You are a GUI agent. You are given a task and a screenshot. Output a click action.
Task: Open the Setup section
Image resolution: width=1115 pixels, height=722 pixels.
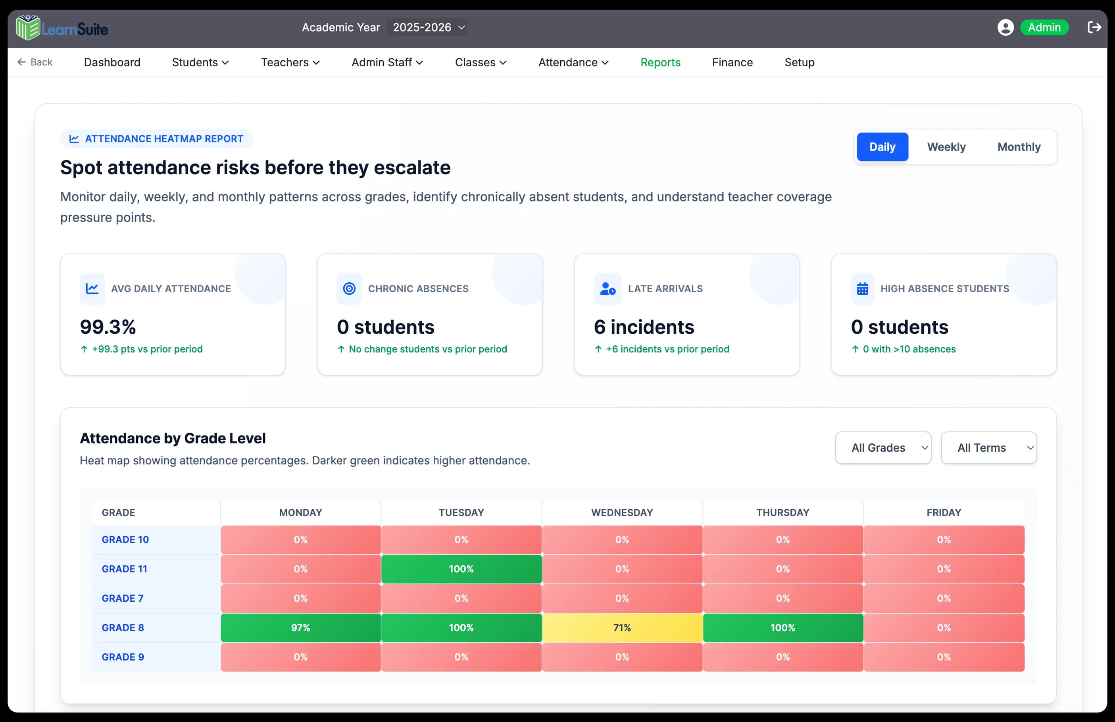(799, 62)
